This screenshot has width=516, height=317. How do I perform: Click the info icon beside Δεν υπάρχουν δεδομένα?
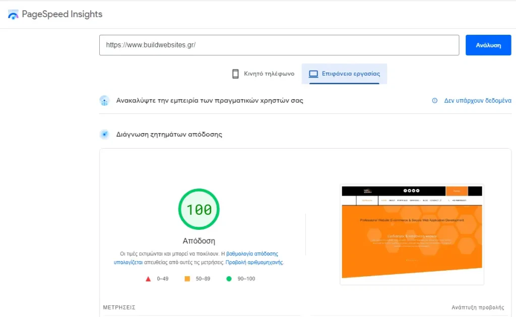(435, 101)
